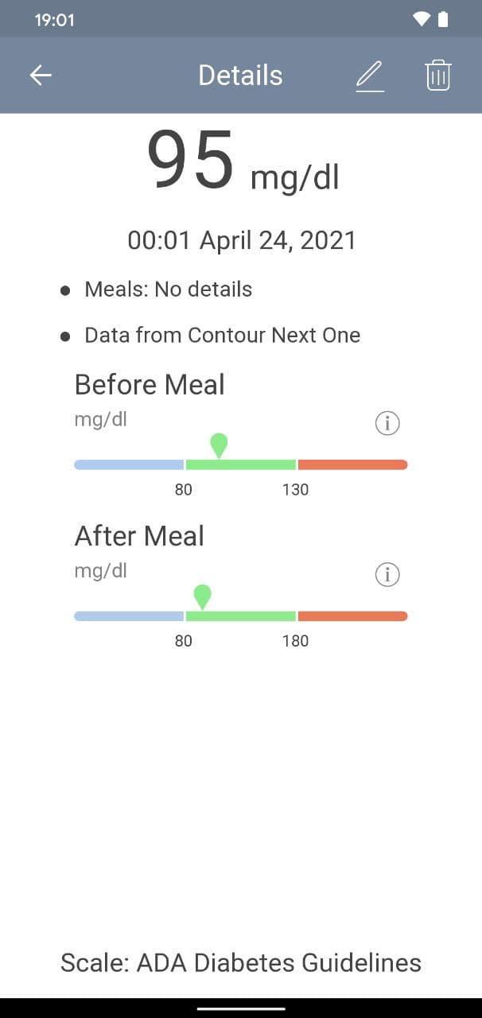Tap the battery status icon
The width and height of the screenshot is (482, 1018).
[x=443, y=19]
